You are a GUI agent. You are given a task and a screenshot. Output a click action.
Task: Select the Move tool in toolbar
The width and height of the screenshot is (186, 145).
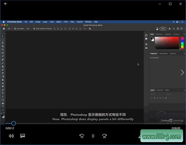pyautogui.click(x=3, y=36)
